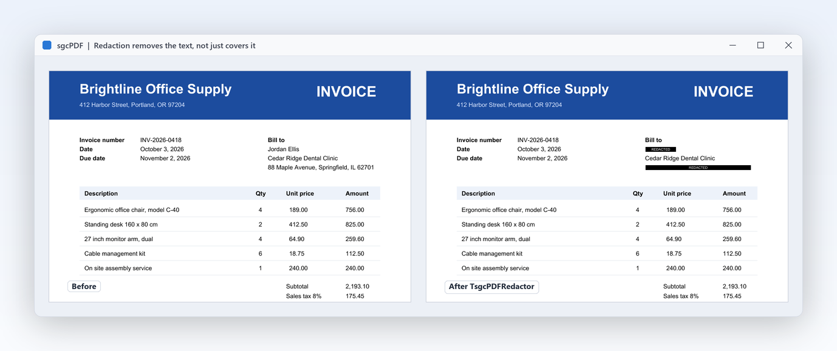The image size is (837, 351).
Task: Minimize the sgcPDF window
Action: coord(733,45)
